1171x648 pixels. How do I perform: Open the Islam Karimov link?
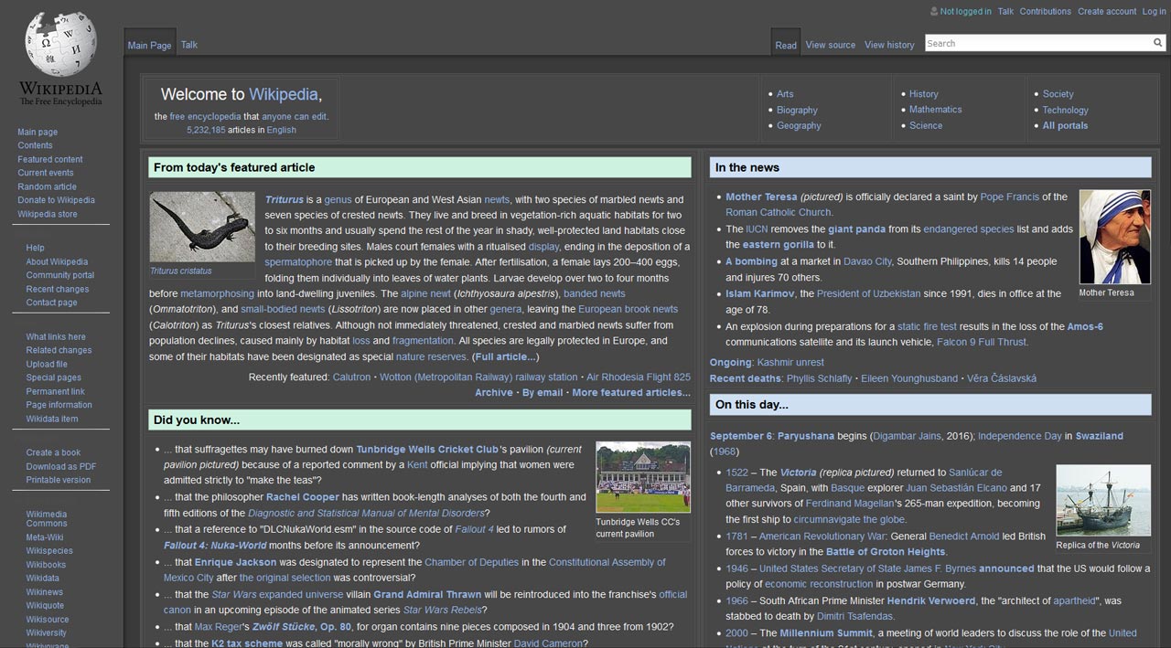pyautogui.click(x=760, y=293)
